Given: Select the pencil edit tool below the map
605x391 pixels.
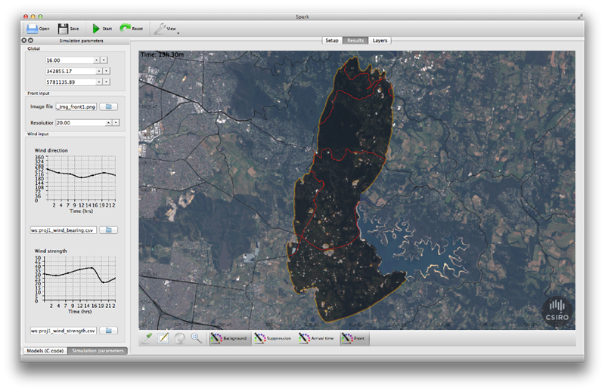Looking at the screenshot, I should click(163, 338).
